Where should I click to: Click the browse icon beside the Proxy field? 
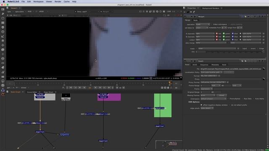[x=264, y=79]
